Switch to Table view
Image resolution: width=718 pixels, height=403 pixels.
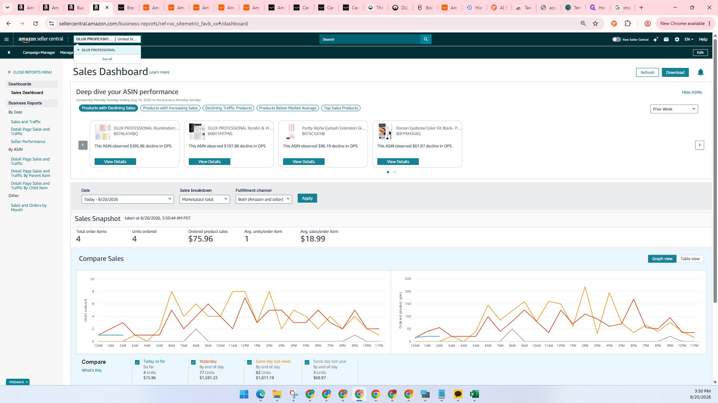[690, 259]
